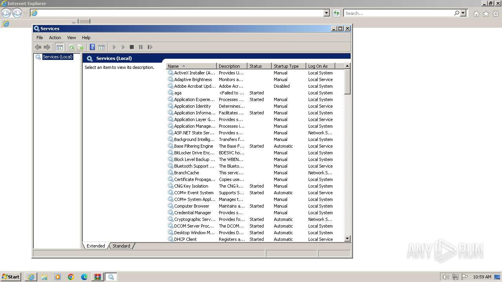Select the BranchCache service
Screen dimensions: 502x282
[255, 173]
